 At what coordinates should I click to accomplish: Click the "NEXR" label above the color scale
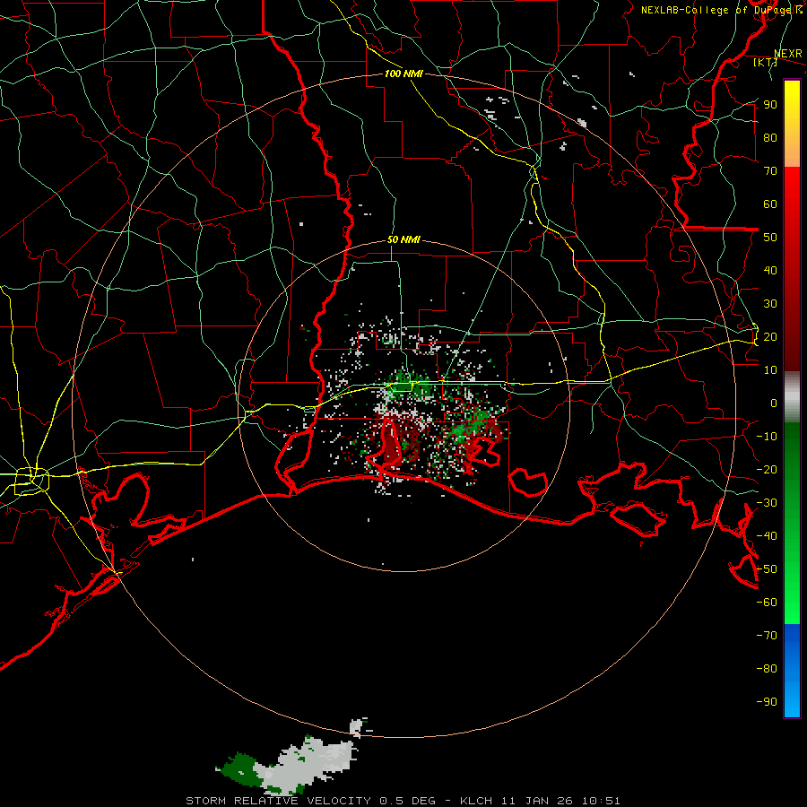tap(787, 54)
